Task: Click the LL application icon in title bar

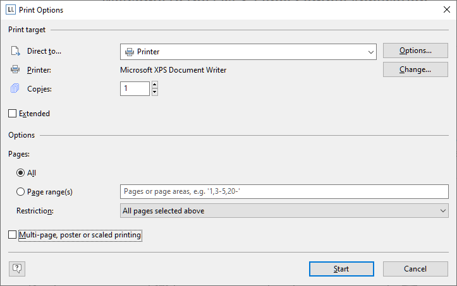Action: [11, 9]
